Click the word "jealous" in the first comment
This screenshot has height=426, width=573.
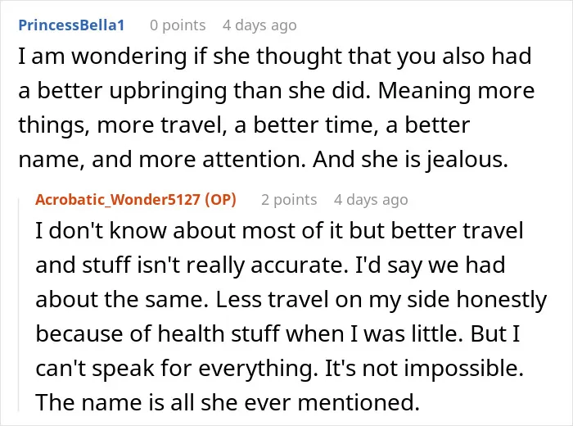coord(464,160)
